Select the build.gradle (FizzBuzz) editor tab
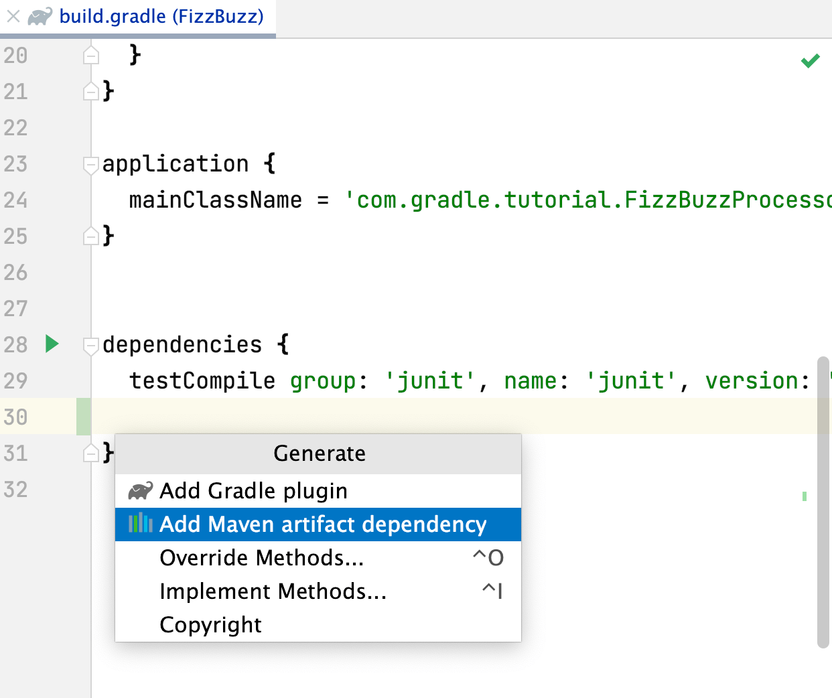Screen dimensions: 832x698 [x=138, y=17]
